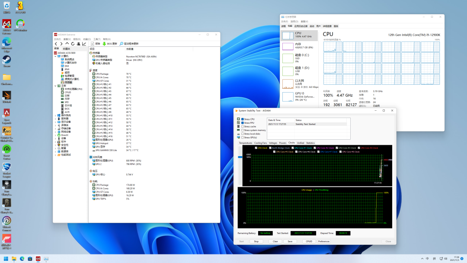
Task: Open AIDA64 from the Windows taskbar
Action: pos(38,259)
